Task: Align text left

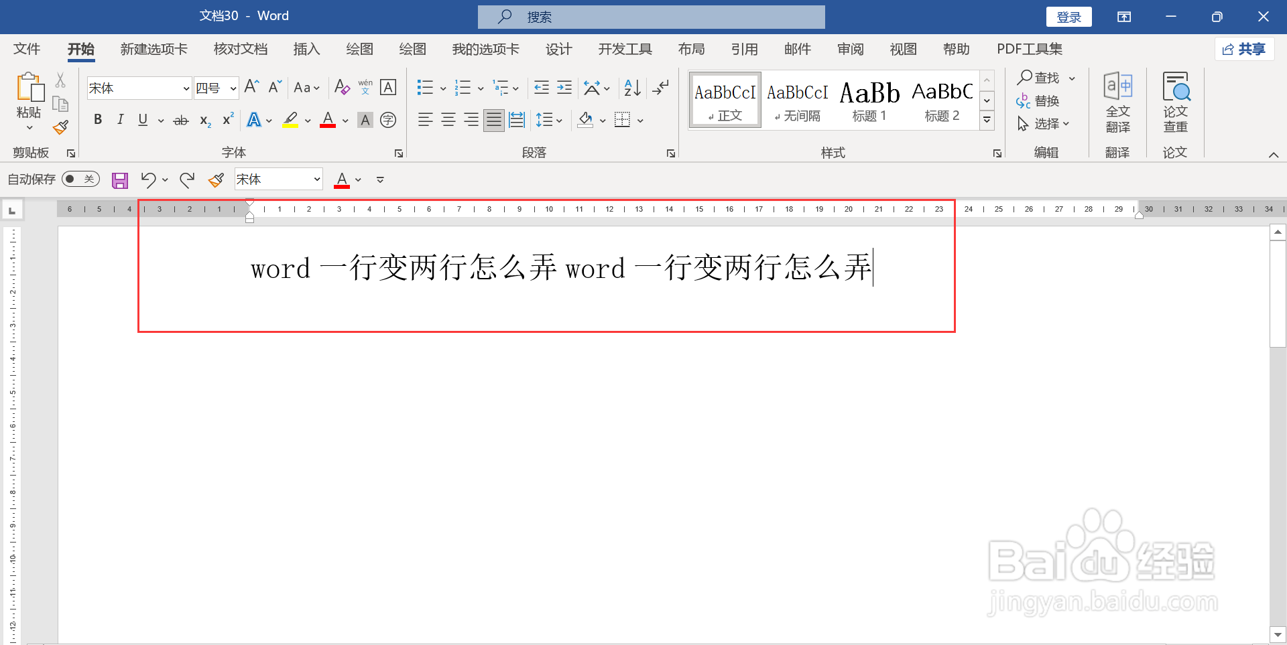Action: tap(425, 120)
